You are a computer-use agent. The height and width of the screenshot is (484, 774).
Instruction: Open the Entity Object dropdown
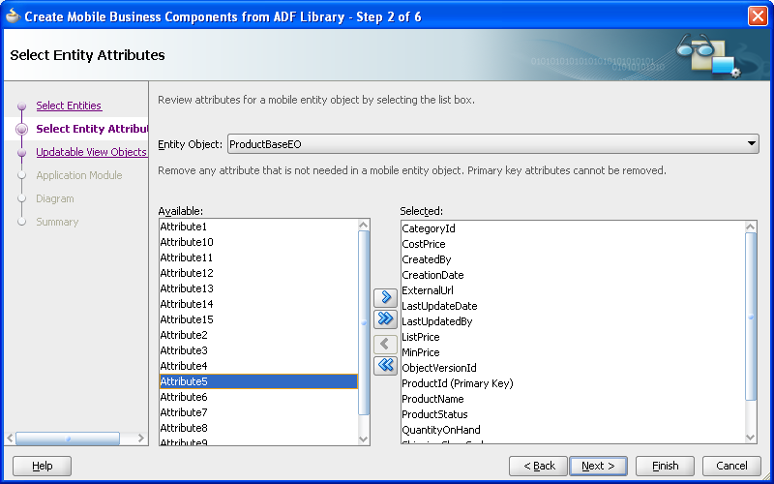(x=493, y=144)
